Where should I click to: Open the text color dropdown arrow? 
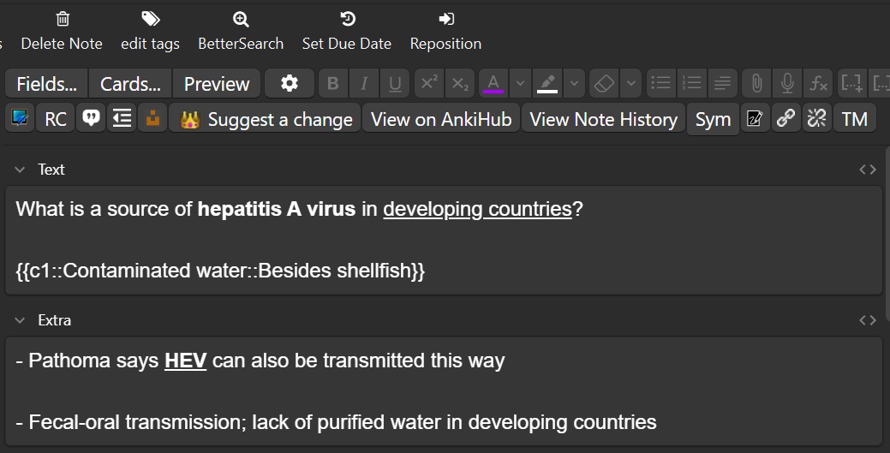tap(520, 83)
